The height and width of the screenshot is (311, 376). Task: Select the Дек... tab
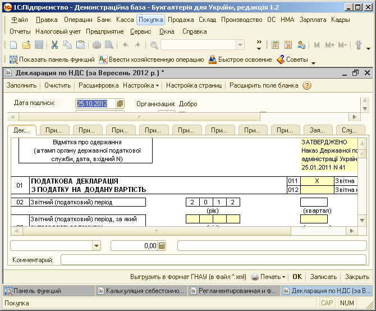click(x=21, y=130)
